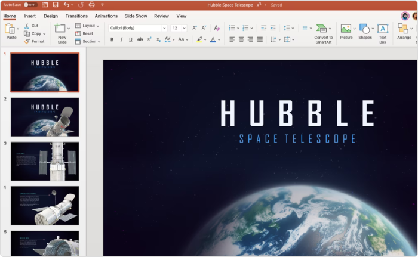Click the Arrange button
Viewport: 418px width, 257px height.
[404, 32]
